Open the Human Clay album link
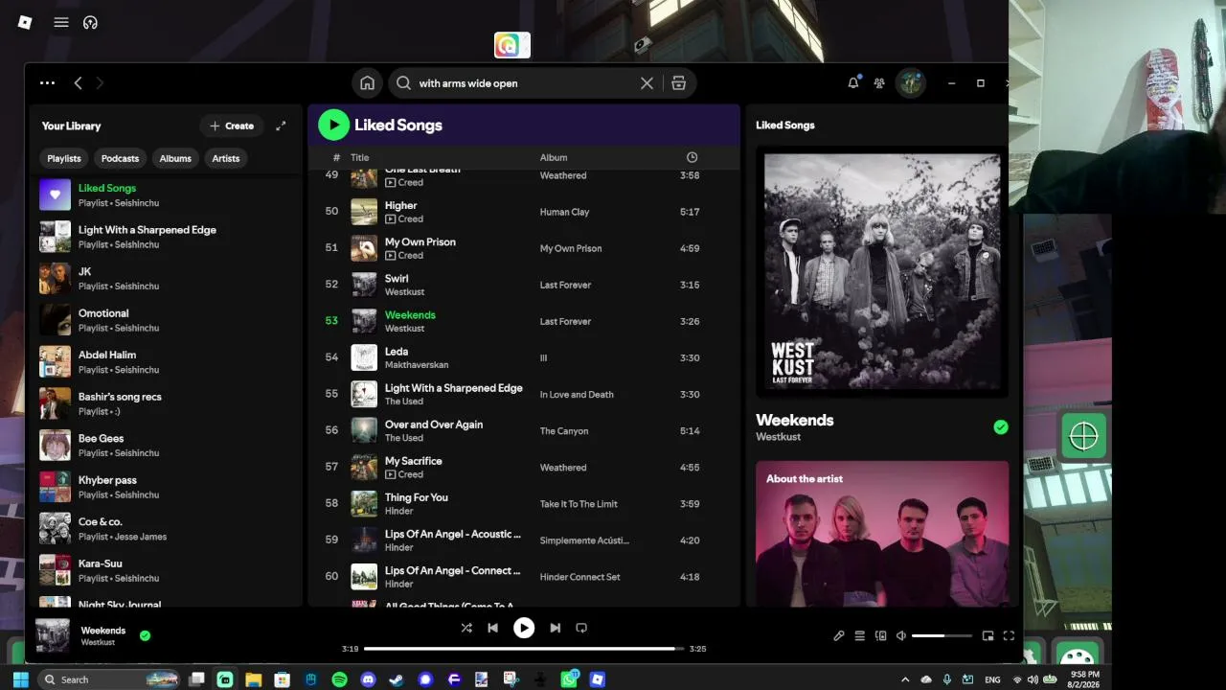Image resolution: width=1226 pixels, height=690 pixels. coord(564,212)
